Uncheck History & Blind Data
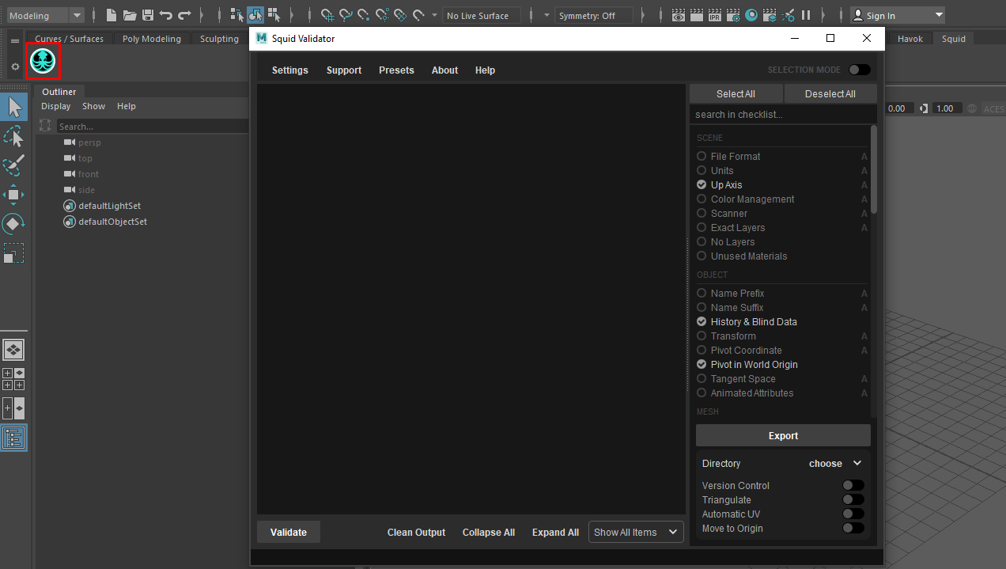The height and width of the screenshot is (569, 1006). tap(702, 321)
